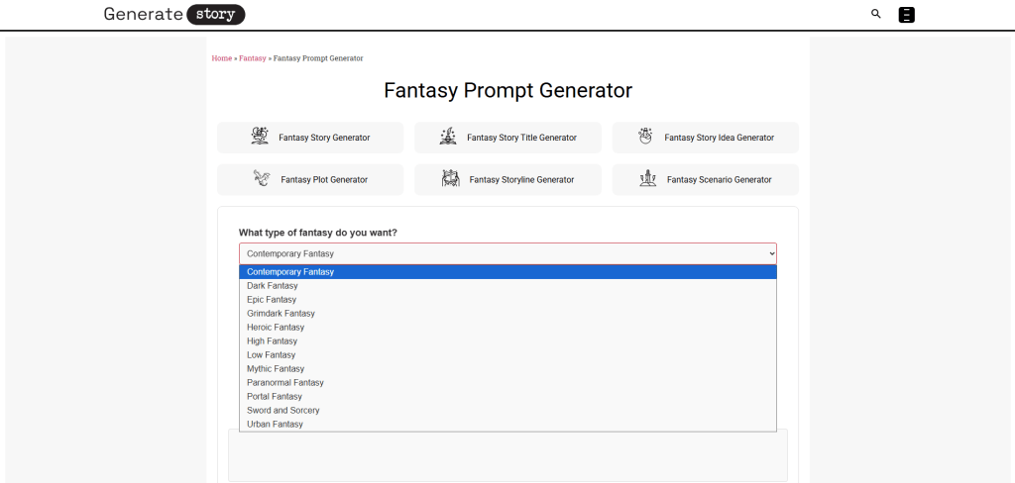Image resolution: width=1015 pixels, height=483 pixels.
Task: Open the black menu icon in header
Action: click(x=907, y=14)
